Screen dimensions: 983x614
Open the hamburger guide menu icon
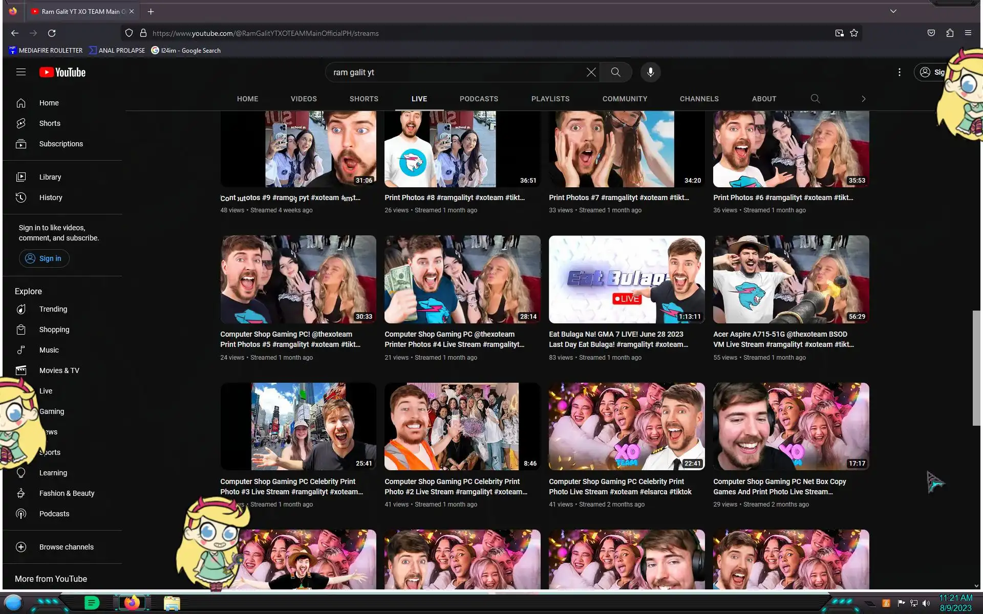point(21,72)
